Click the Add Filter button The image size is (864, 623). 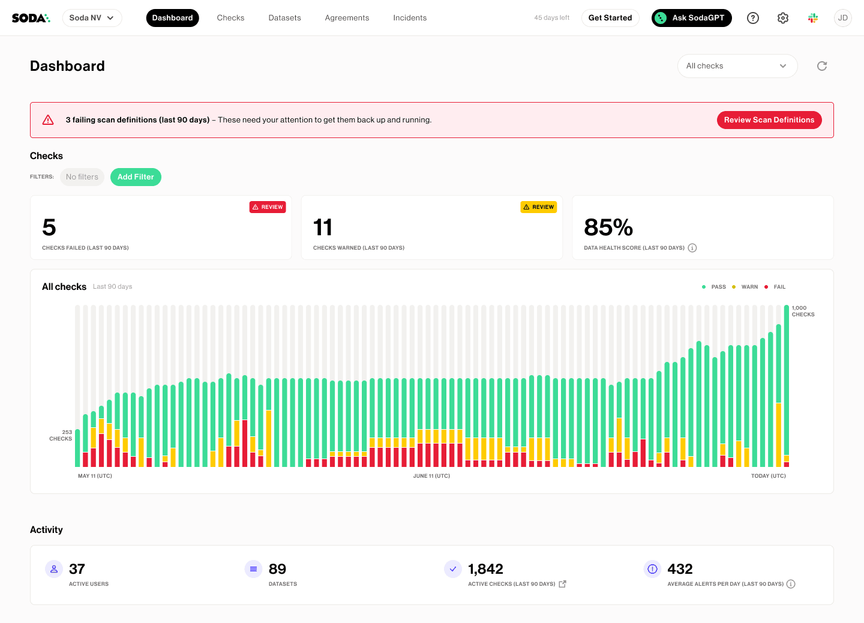point(136,177)
